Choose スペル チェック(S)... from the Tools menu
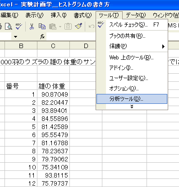 pos(132,25)
